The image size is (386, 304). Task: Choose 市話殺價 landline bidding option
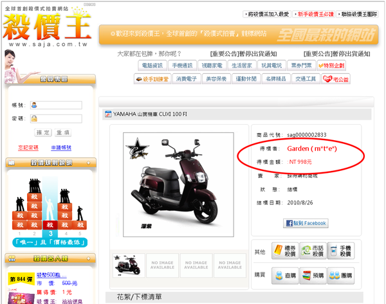(313, 251)
